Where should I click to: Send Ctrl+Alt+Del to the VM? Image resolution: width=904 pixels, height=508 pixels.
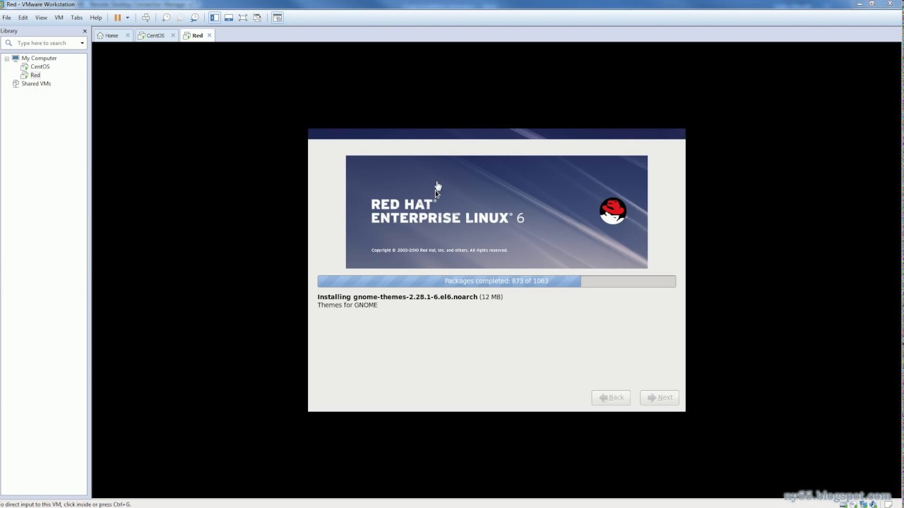coord(145,18)
